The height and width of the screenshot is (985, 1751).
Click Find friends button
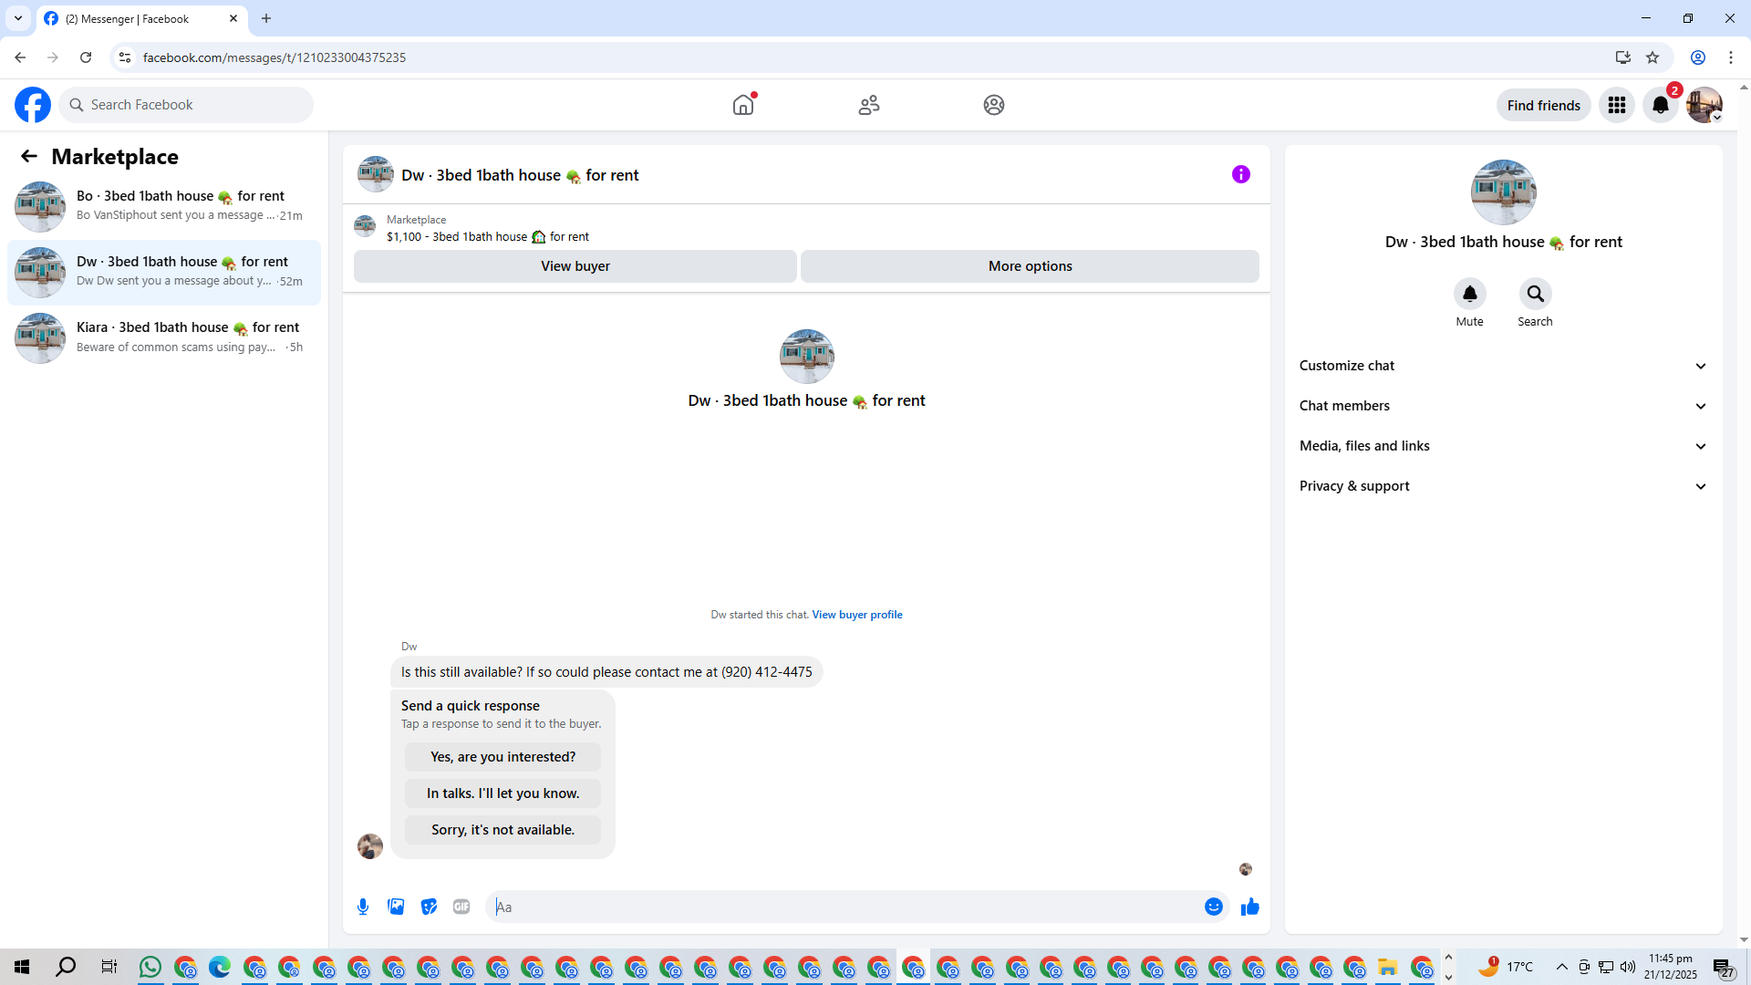[x=1544, y=105]
